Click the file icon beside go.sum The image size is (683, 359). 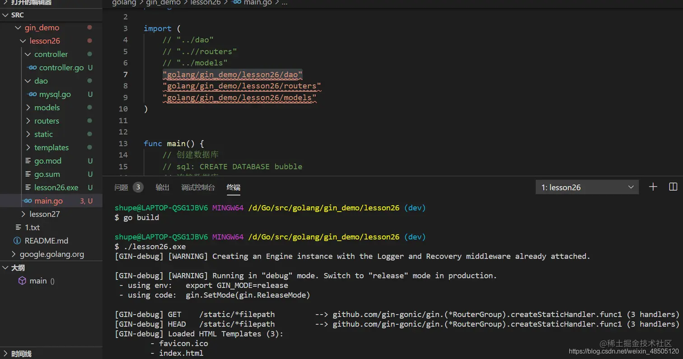(x=27, y=174)
